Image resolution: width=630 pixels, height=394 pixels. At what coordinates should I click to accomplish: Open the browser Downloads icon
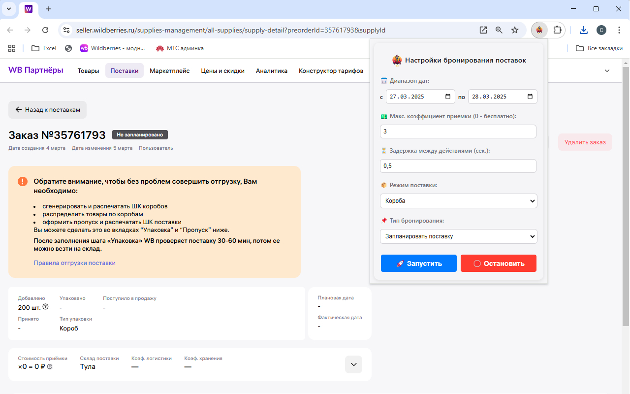click(583, 30)
